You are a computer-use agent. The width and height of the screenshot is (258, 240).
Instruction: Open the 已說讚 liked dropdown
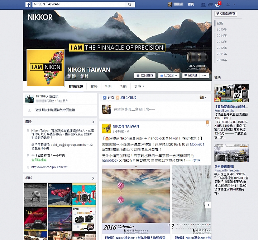(x=169, y=75)
